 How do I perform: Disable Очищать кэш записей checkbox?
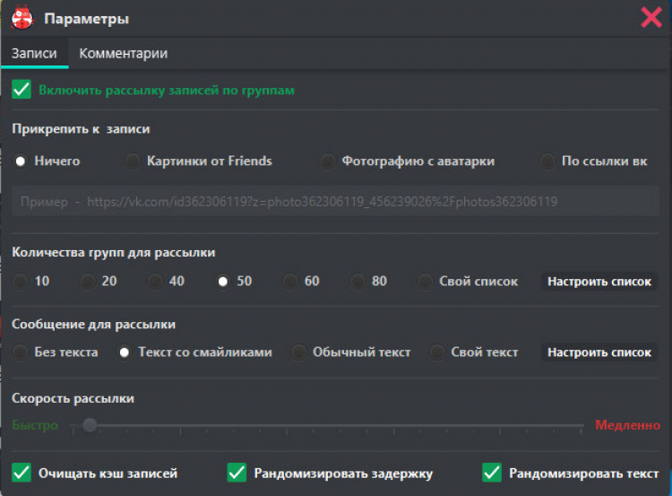(x=22, y=473)
